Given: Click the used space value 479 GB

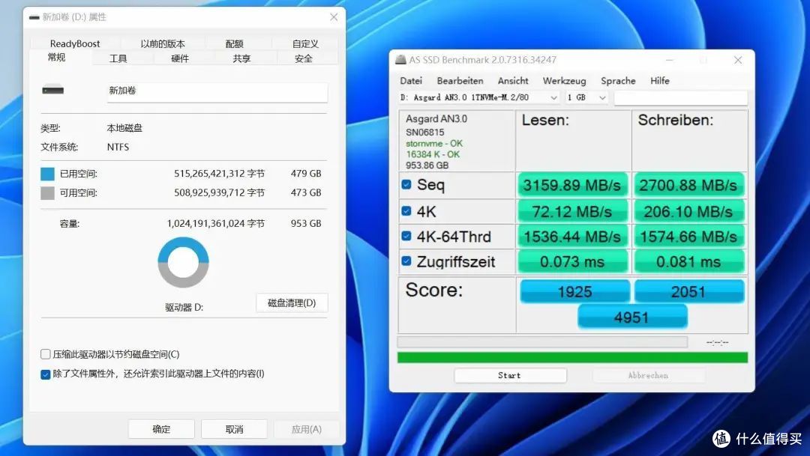Looking at the screenshot, I should [306, 173].
